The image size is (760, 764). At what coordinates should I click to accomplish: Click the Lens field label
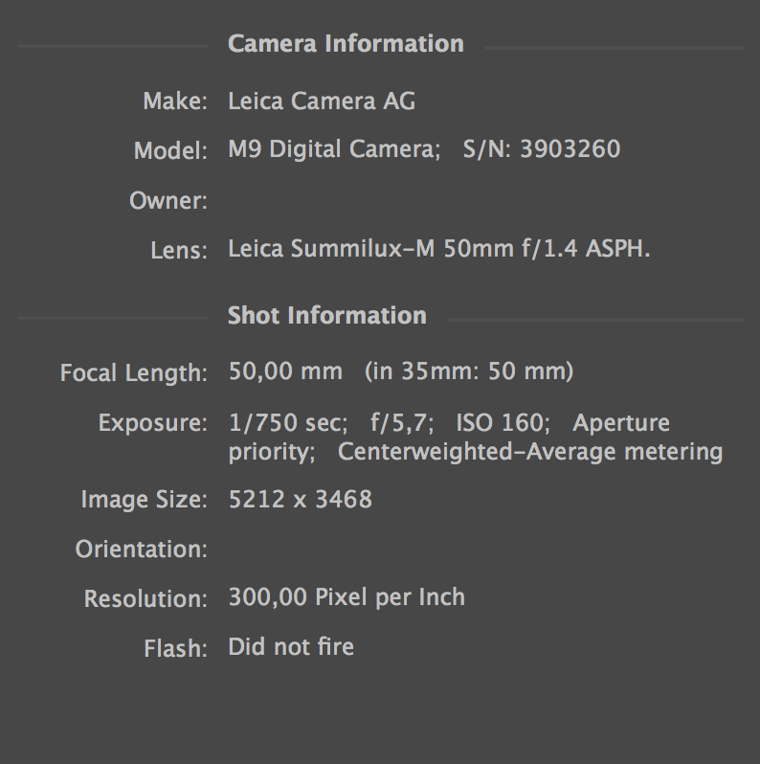(x=178, y=251)
